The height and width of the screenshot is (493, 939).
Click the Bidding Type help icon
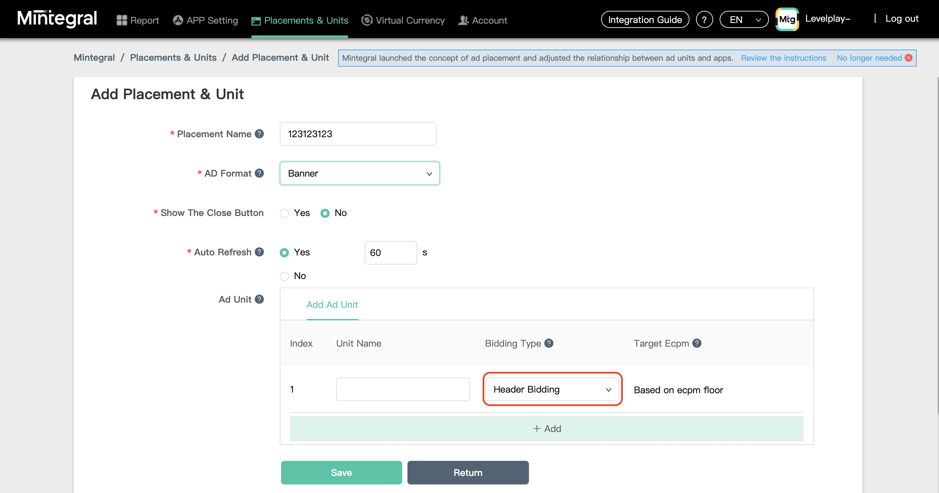coord(549,343)
